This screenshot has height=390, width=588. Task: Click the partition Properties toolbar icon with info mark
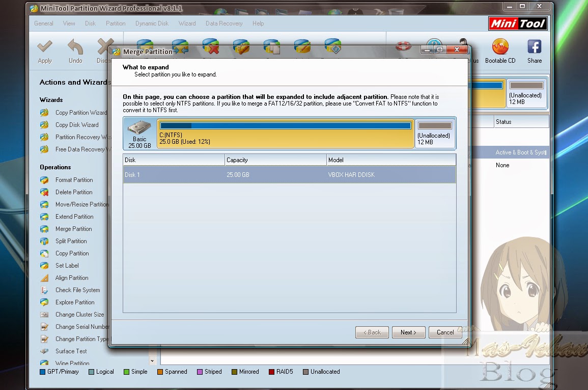[333, 46]
